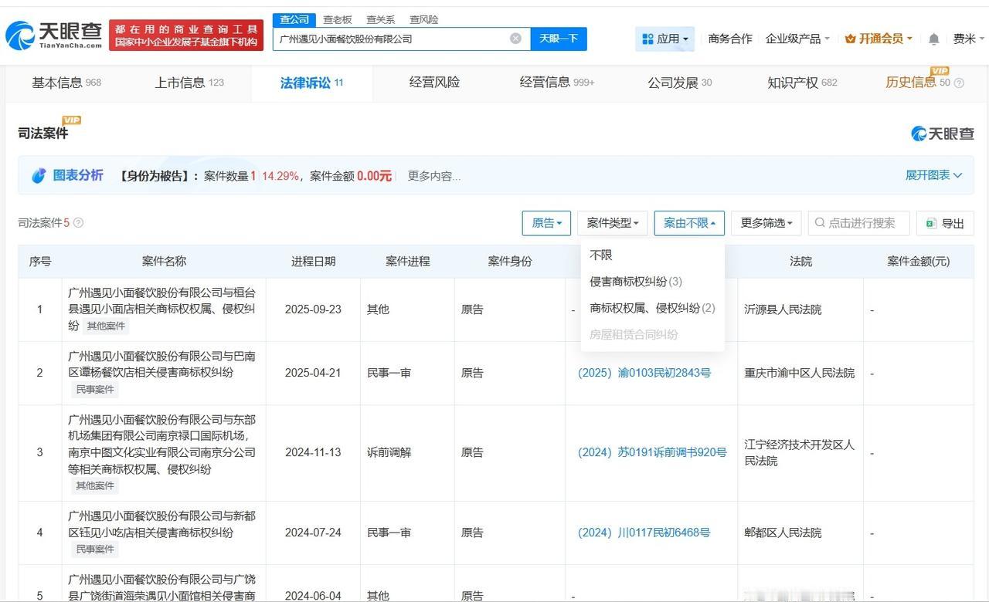
Task: Open the 知识产权 tab
Action: [x=802, y=83]
